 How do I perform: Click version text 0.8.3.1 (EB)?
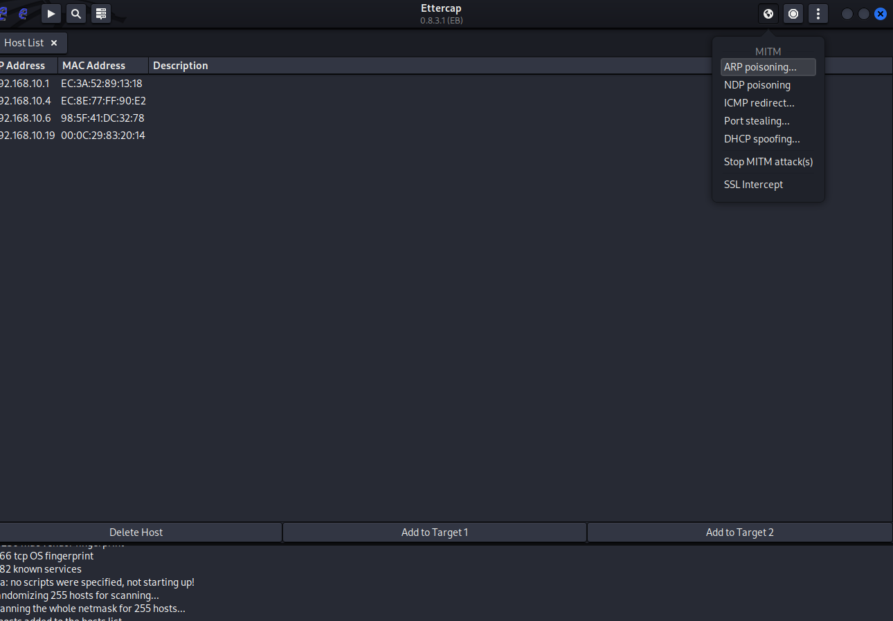pos(442,21)
